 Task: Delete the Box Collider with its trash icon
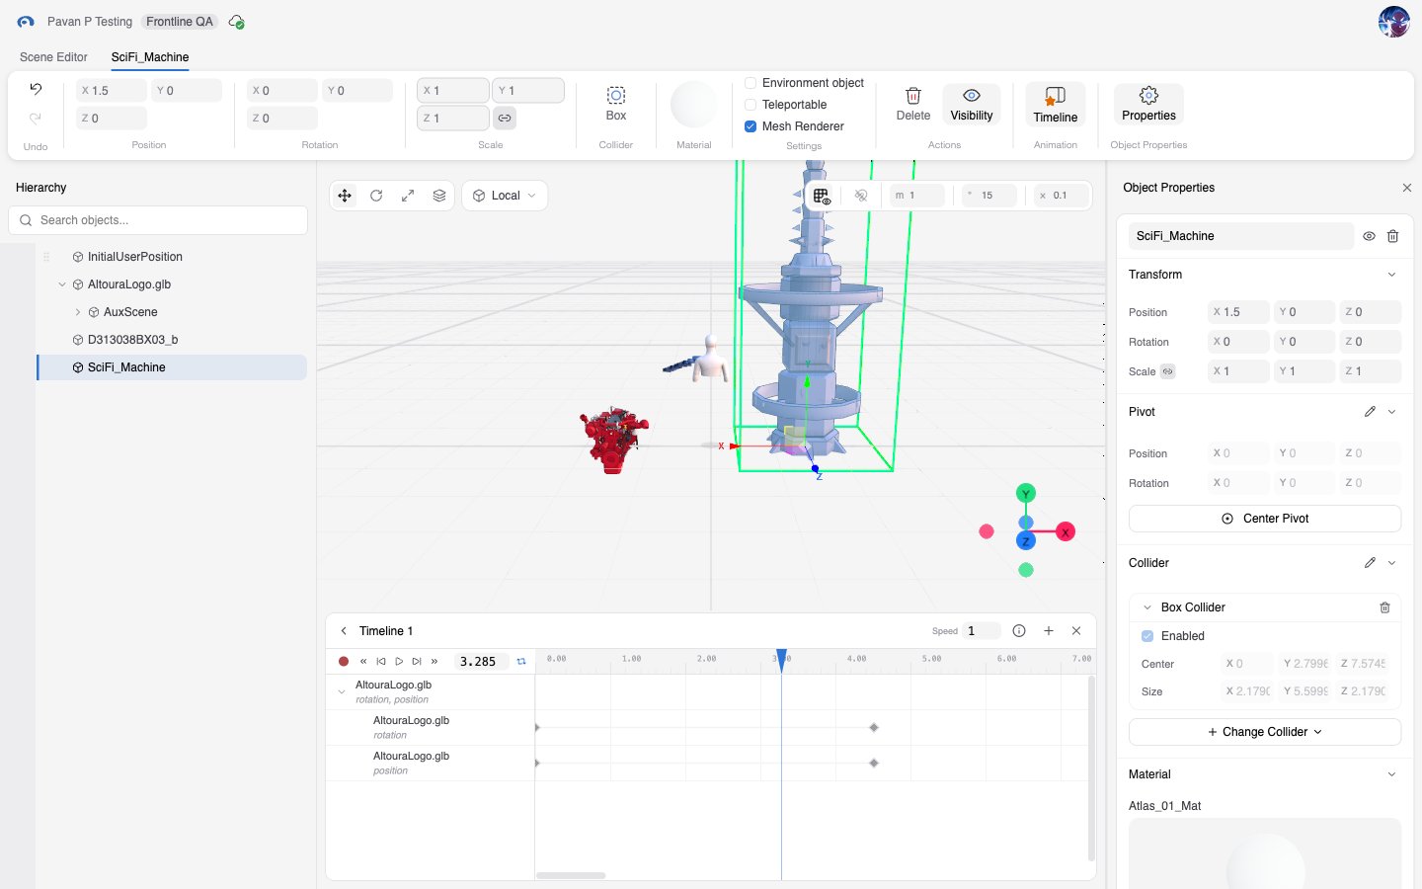(x=1384, y=607)
